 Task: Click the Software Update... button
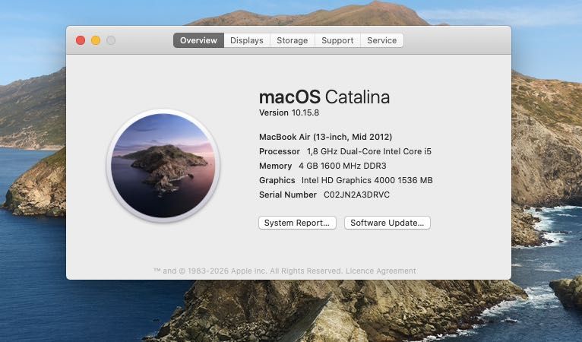pyautogui.click(x=387, y=223)
